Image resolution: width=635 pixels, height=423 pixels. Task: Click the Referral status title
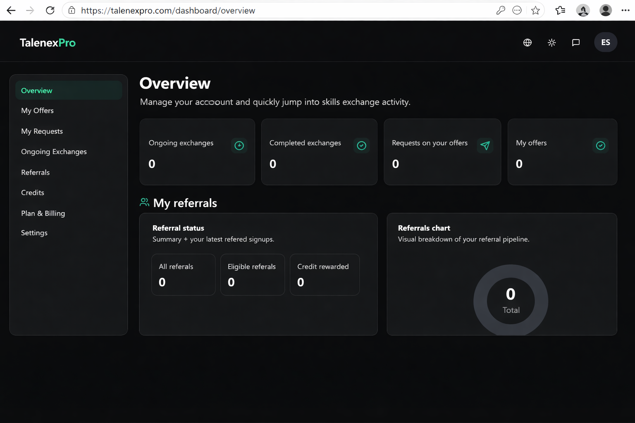pyautogui.click(x=178, y=228)
